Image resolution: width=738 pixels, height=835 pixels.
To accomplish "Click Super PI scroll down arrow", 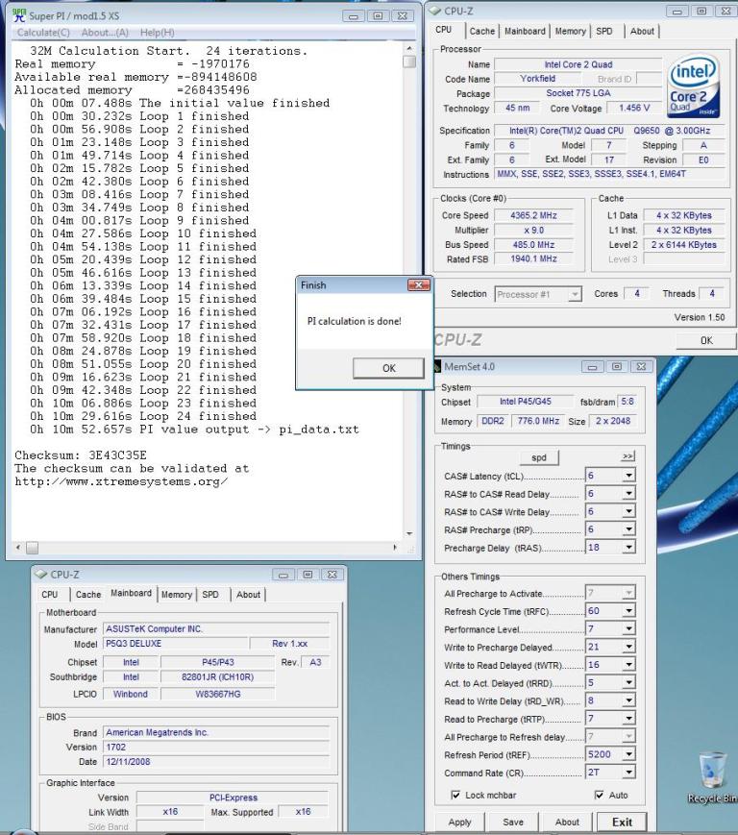I will tap(409, 533).
